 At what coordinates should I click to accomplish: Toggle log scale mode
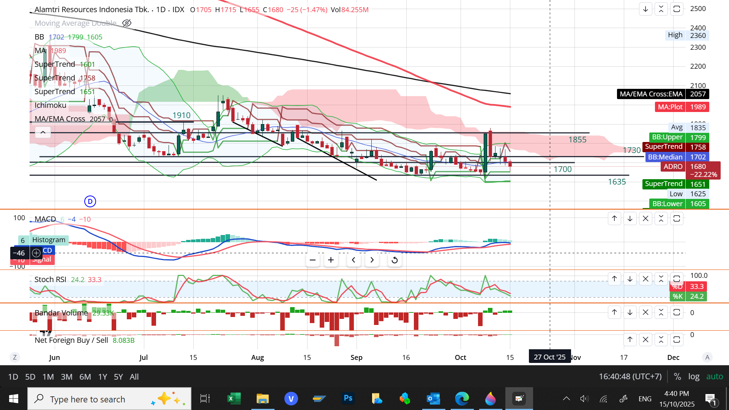pos(694,377)
